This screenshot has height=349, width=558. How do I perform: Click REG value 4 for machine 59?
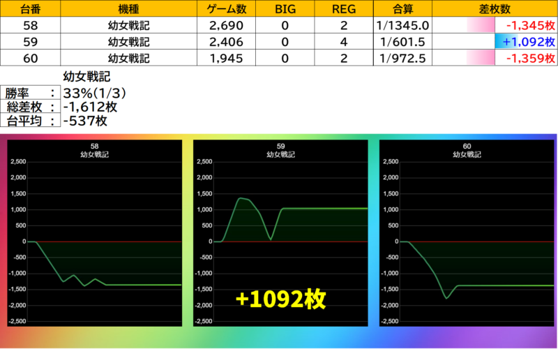[x=344, y=42]
